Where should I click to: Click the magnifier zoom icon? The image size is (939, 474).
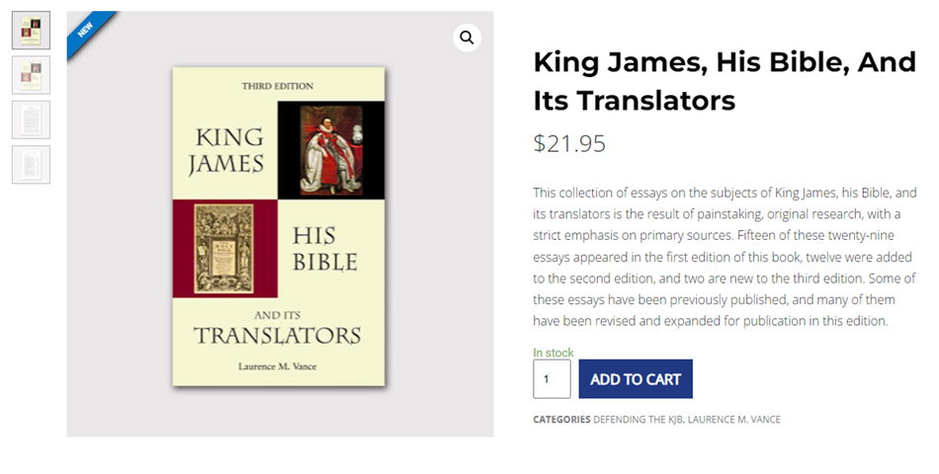[467, 38]
